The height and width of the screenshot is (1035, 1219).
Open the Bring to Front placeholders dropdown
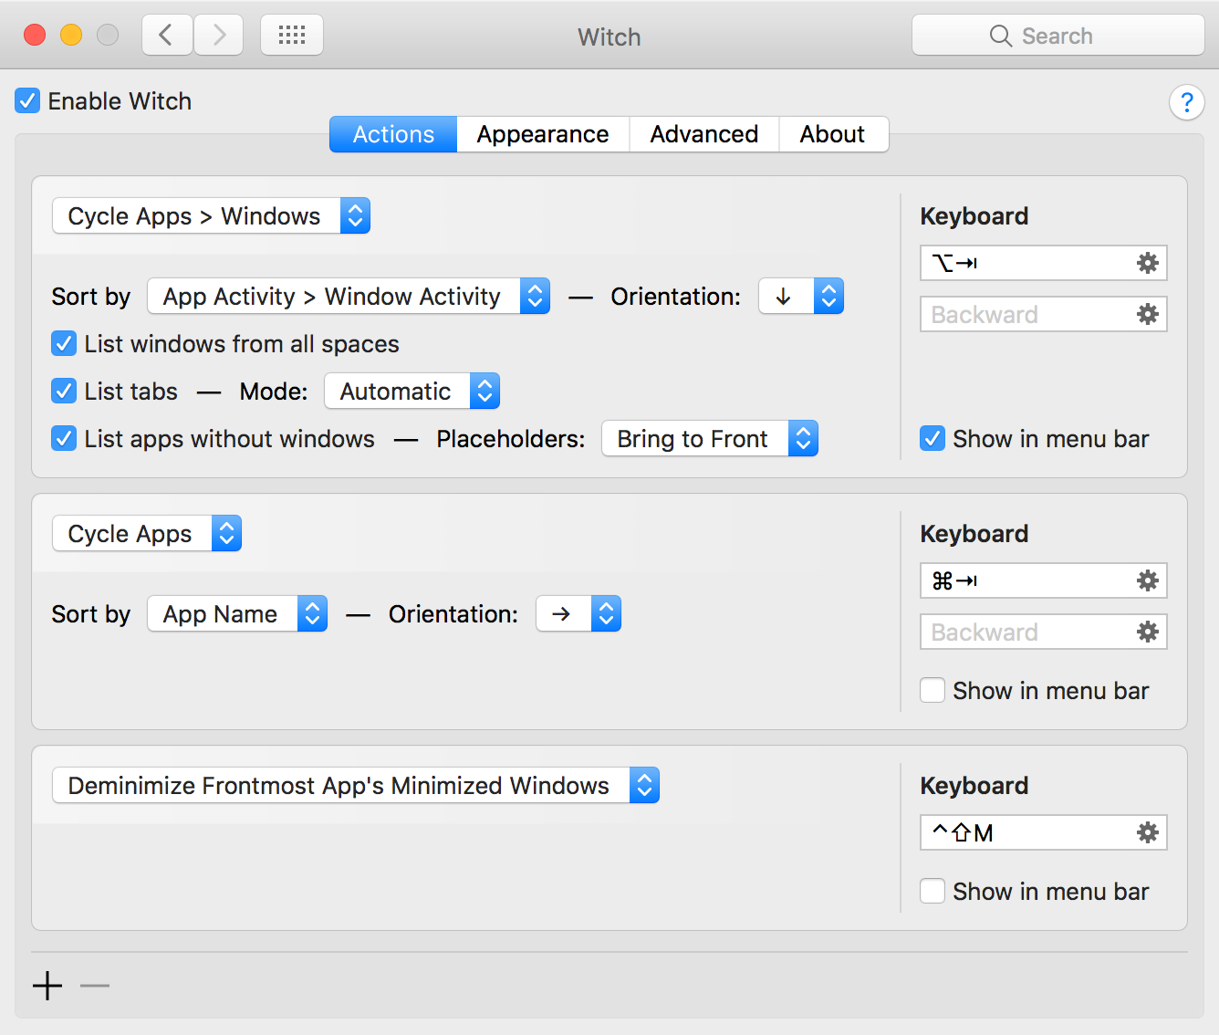pyautogui.click(x=709, y=439)
